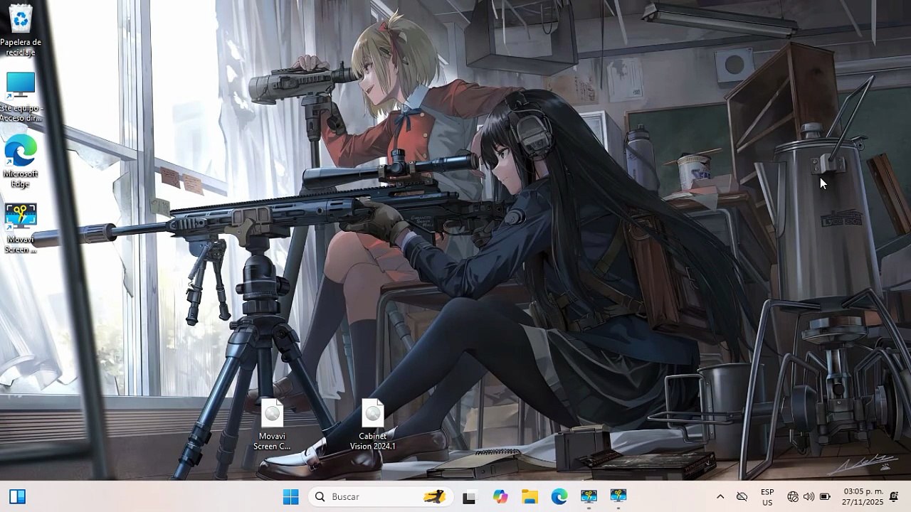Image resolution: width=911 pixels, height=512 pixels.
Task: Launch Copilot from the taskbar
Action: pyautogui.click(x=500, y=496)
